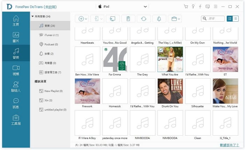This screenshot has height=150, width=245.
Task: Click the Export to PC toolbar icon
Action: click(113, 19)
